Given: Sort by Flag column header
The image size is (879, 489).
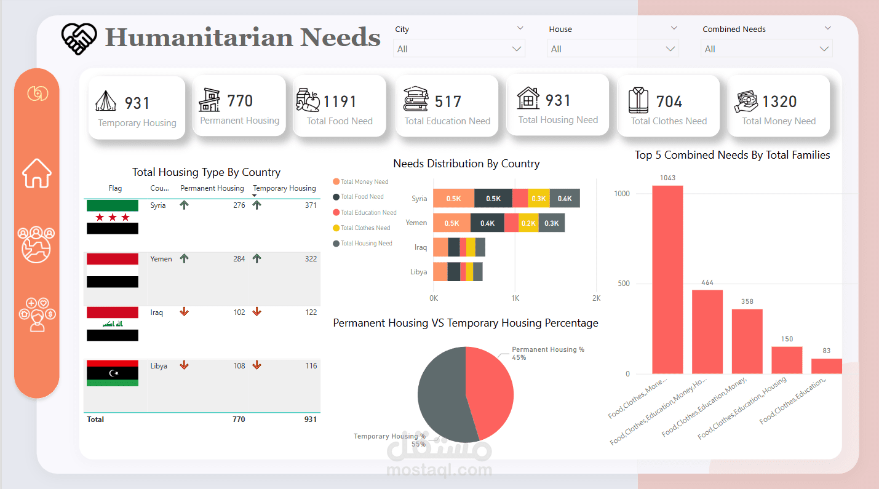Looking at the screenshot, I should 115,188.
